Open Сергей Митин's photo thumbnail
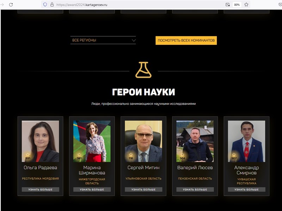The image size is (282, 211). pyautogui.click(x=143, y=141)
